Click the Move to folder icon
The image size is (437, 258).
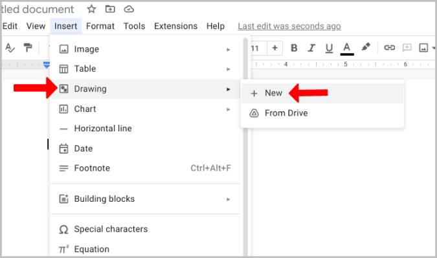[110, 9]
